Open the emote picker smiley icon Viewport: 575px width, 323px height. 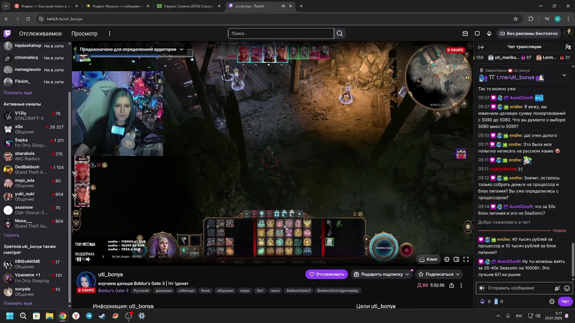pos(567,288)
